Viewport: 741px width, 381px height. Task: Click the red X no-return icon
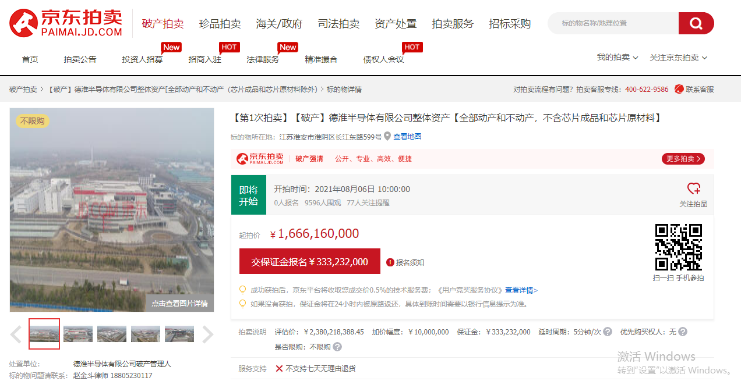click(x=279, y=368)
